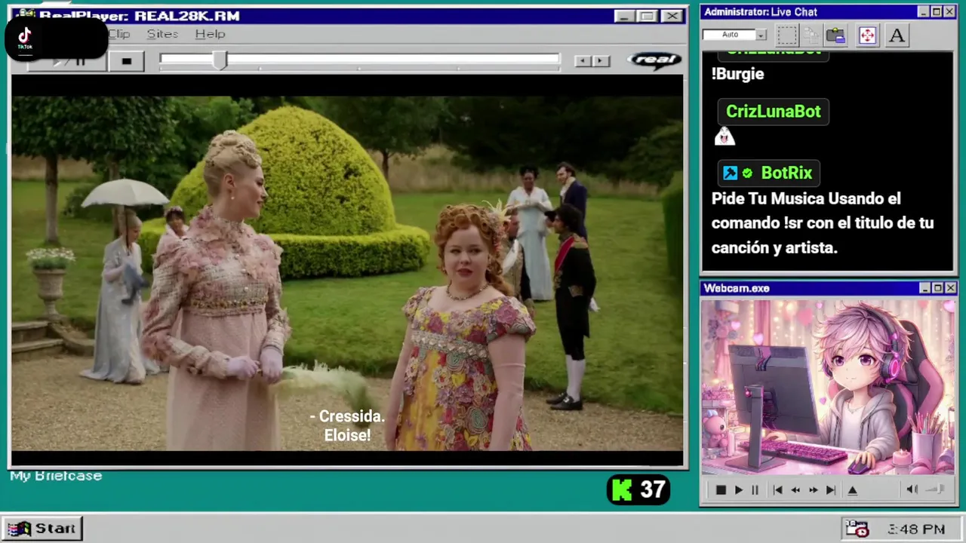This screenshot has height=543, width=966.
Task: Skip to previous track in Webcam.exe
Action: tap(777, 490)
